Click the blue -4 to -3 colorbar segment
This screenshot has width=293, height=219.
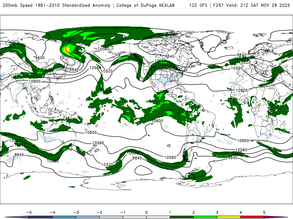[64, 217]
